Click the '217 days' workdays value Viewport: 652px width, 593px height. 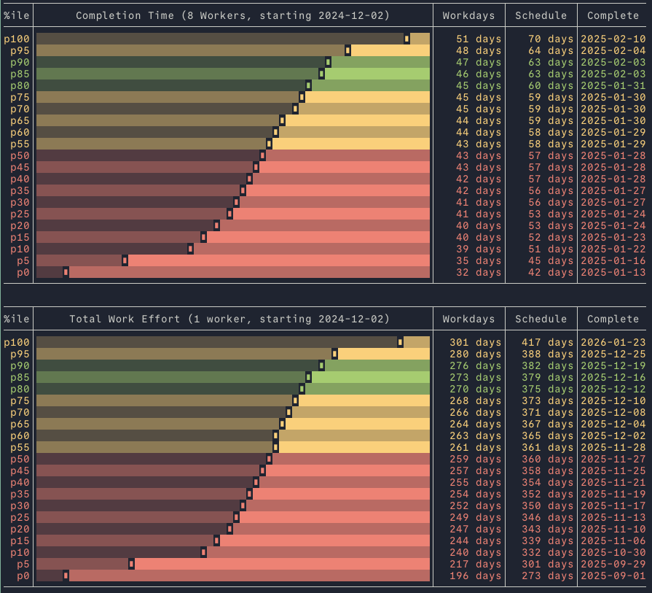pos(475,565)
